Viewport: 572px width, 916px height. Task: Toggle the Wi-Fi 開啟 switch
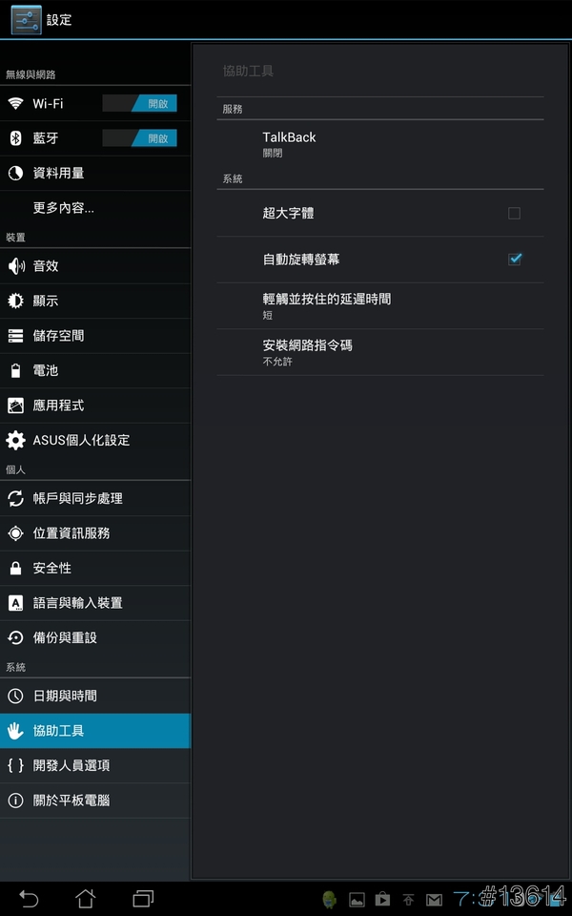pyautogui.click(x=139, y=103)
